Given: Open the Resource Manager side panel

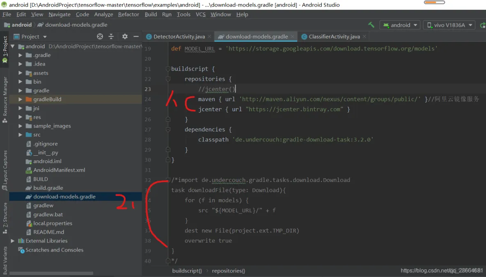Looking at the screenshot, I should click(5, 100).
